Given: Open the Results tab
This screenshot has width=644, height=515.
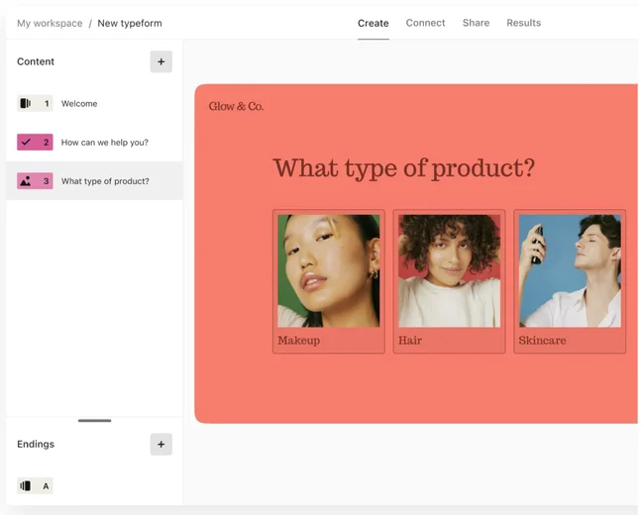Looking at the screenshot, I should pos(523,23).
